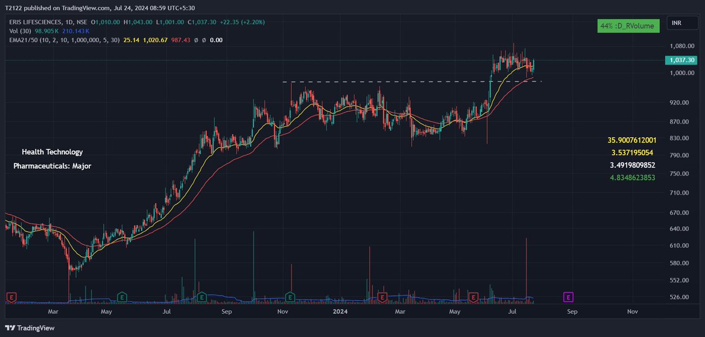This screenshot has width=705, height=337.
Task: Click the 1,000.00 price axis label
Action: tap(682, 73)
